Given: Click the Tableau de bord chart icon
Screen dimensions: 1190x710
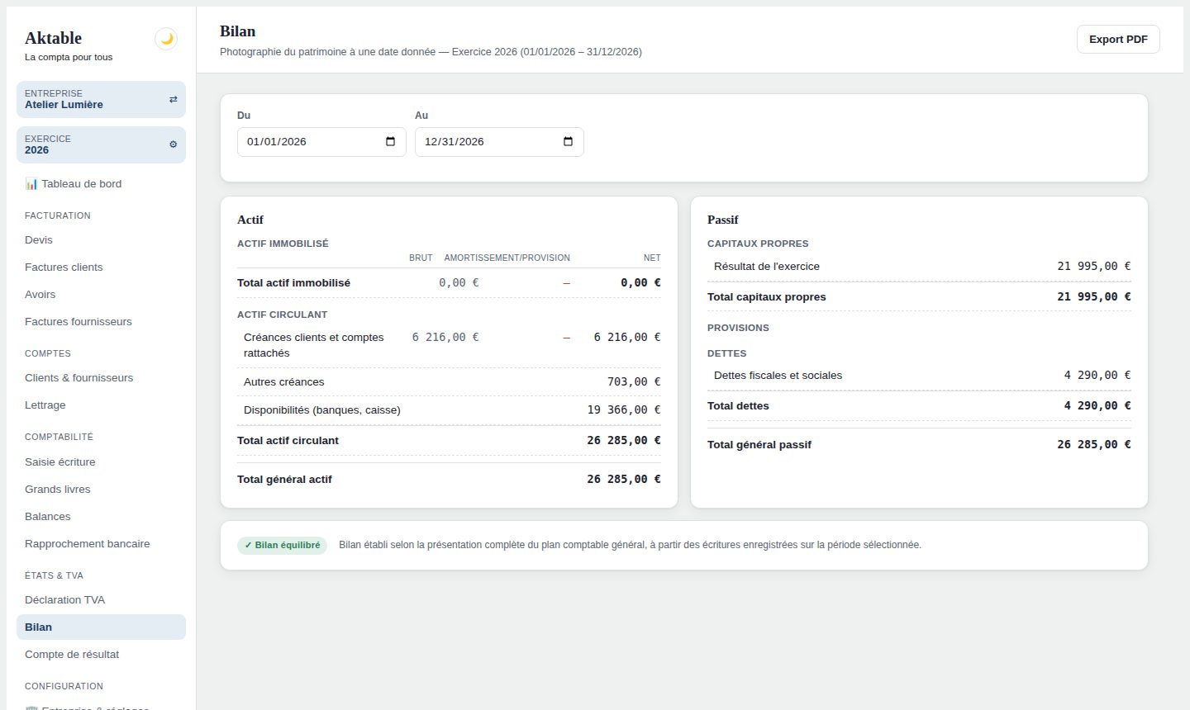Looking at the screenshot, I should (31, 183).
